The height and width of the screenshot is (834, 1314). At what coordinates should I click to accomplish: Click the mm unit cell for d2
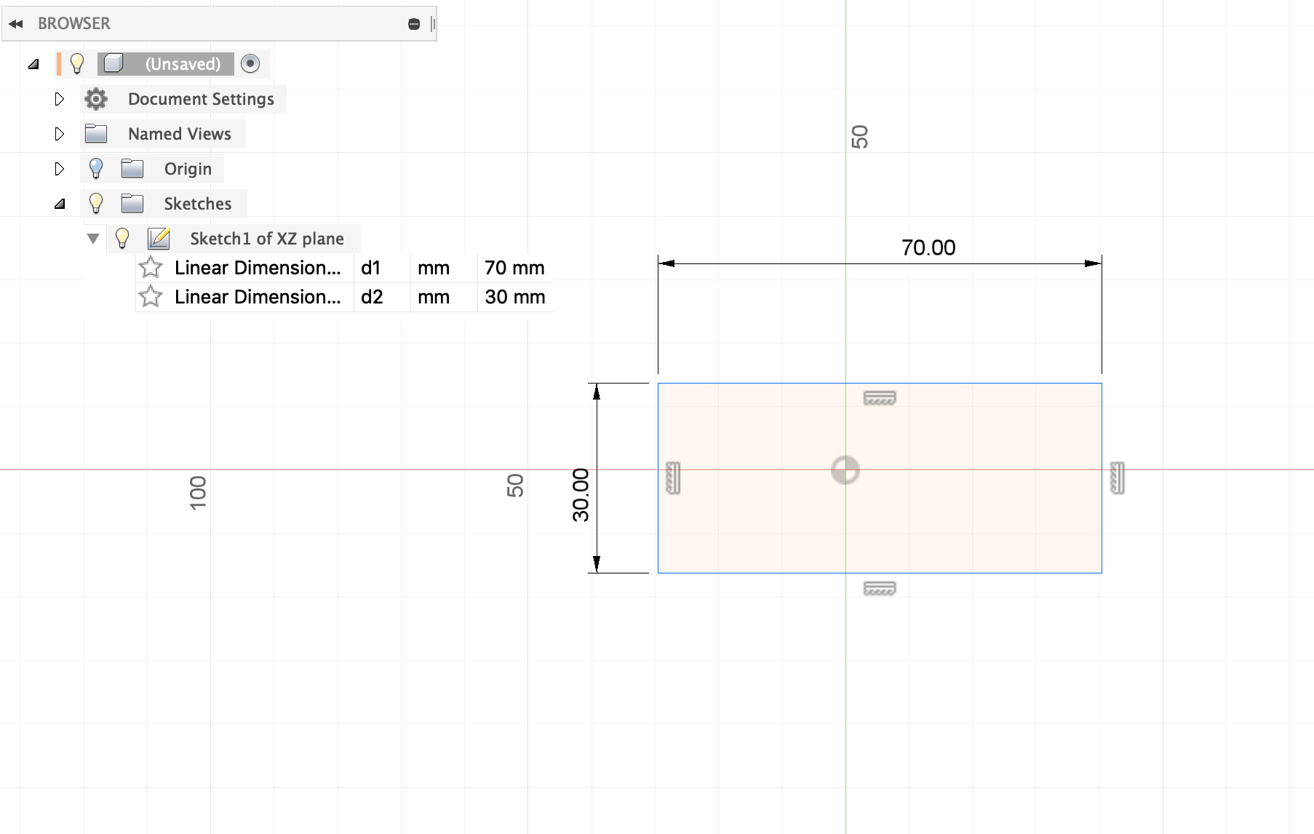[444, 297]
